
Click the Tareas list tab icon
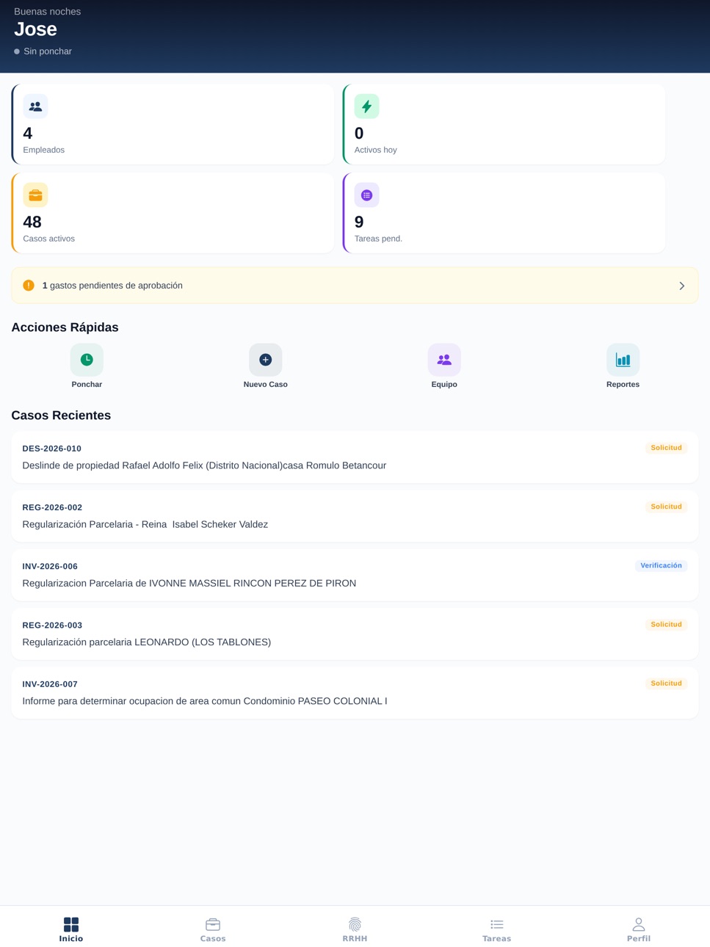pos(497,924)
